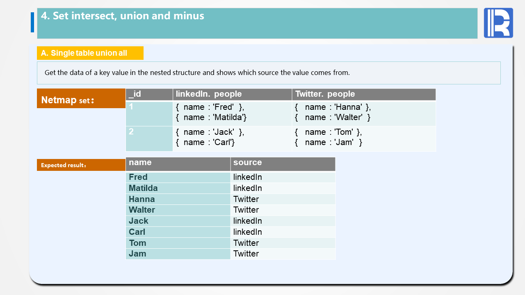525x295 pixels.
Task: Select the 'Twitter. people' column header
Action: tap(363, 94)
